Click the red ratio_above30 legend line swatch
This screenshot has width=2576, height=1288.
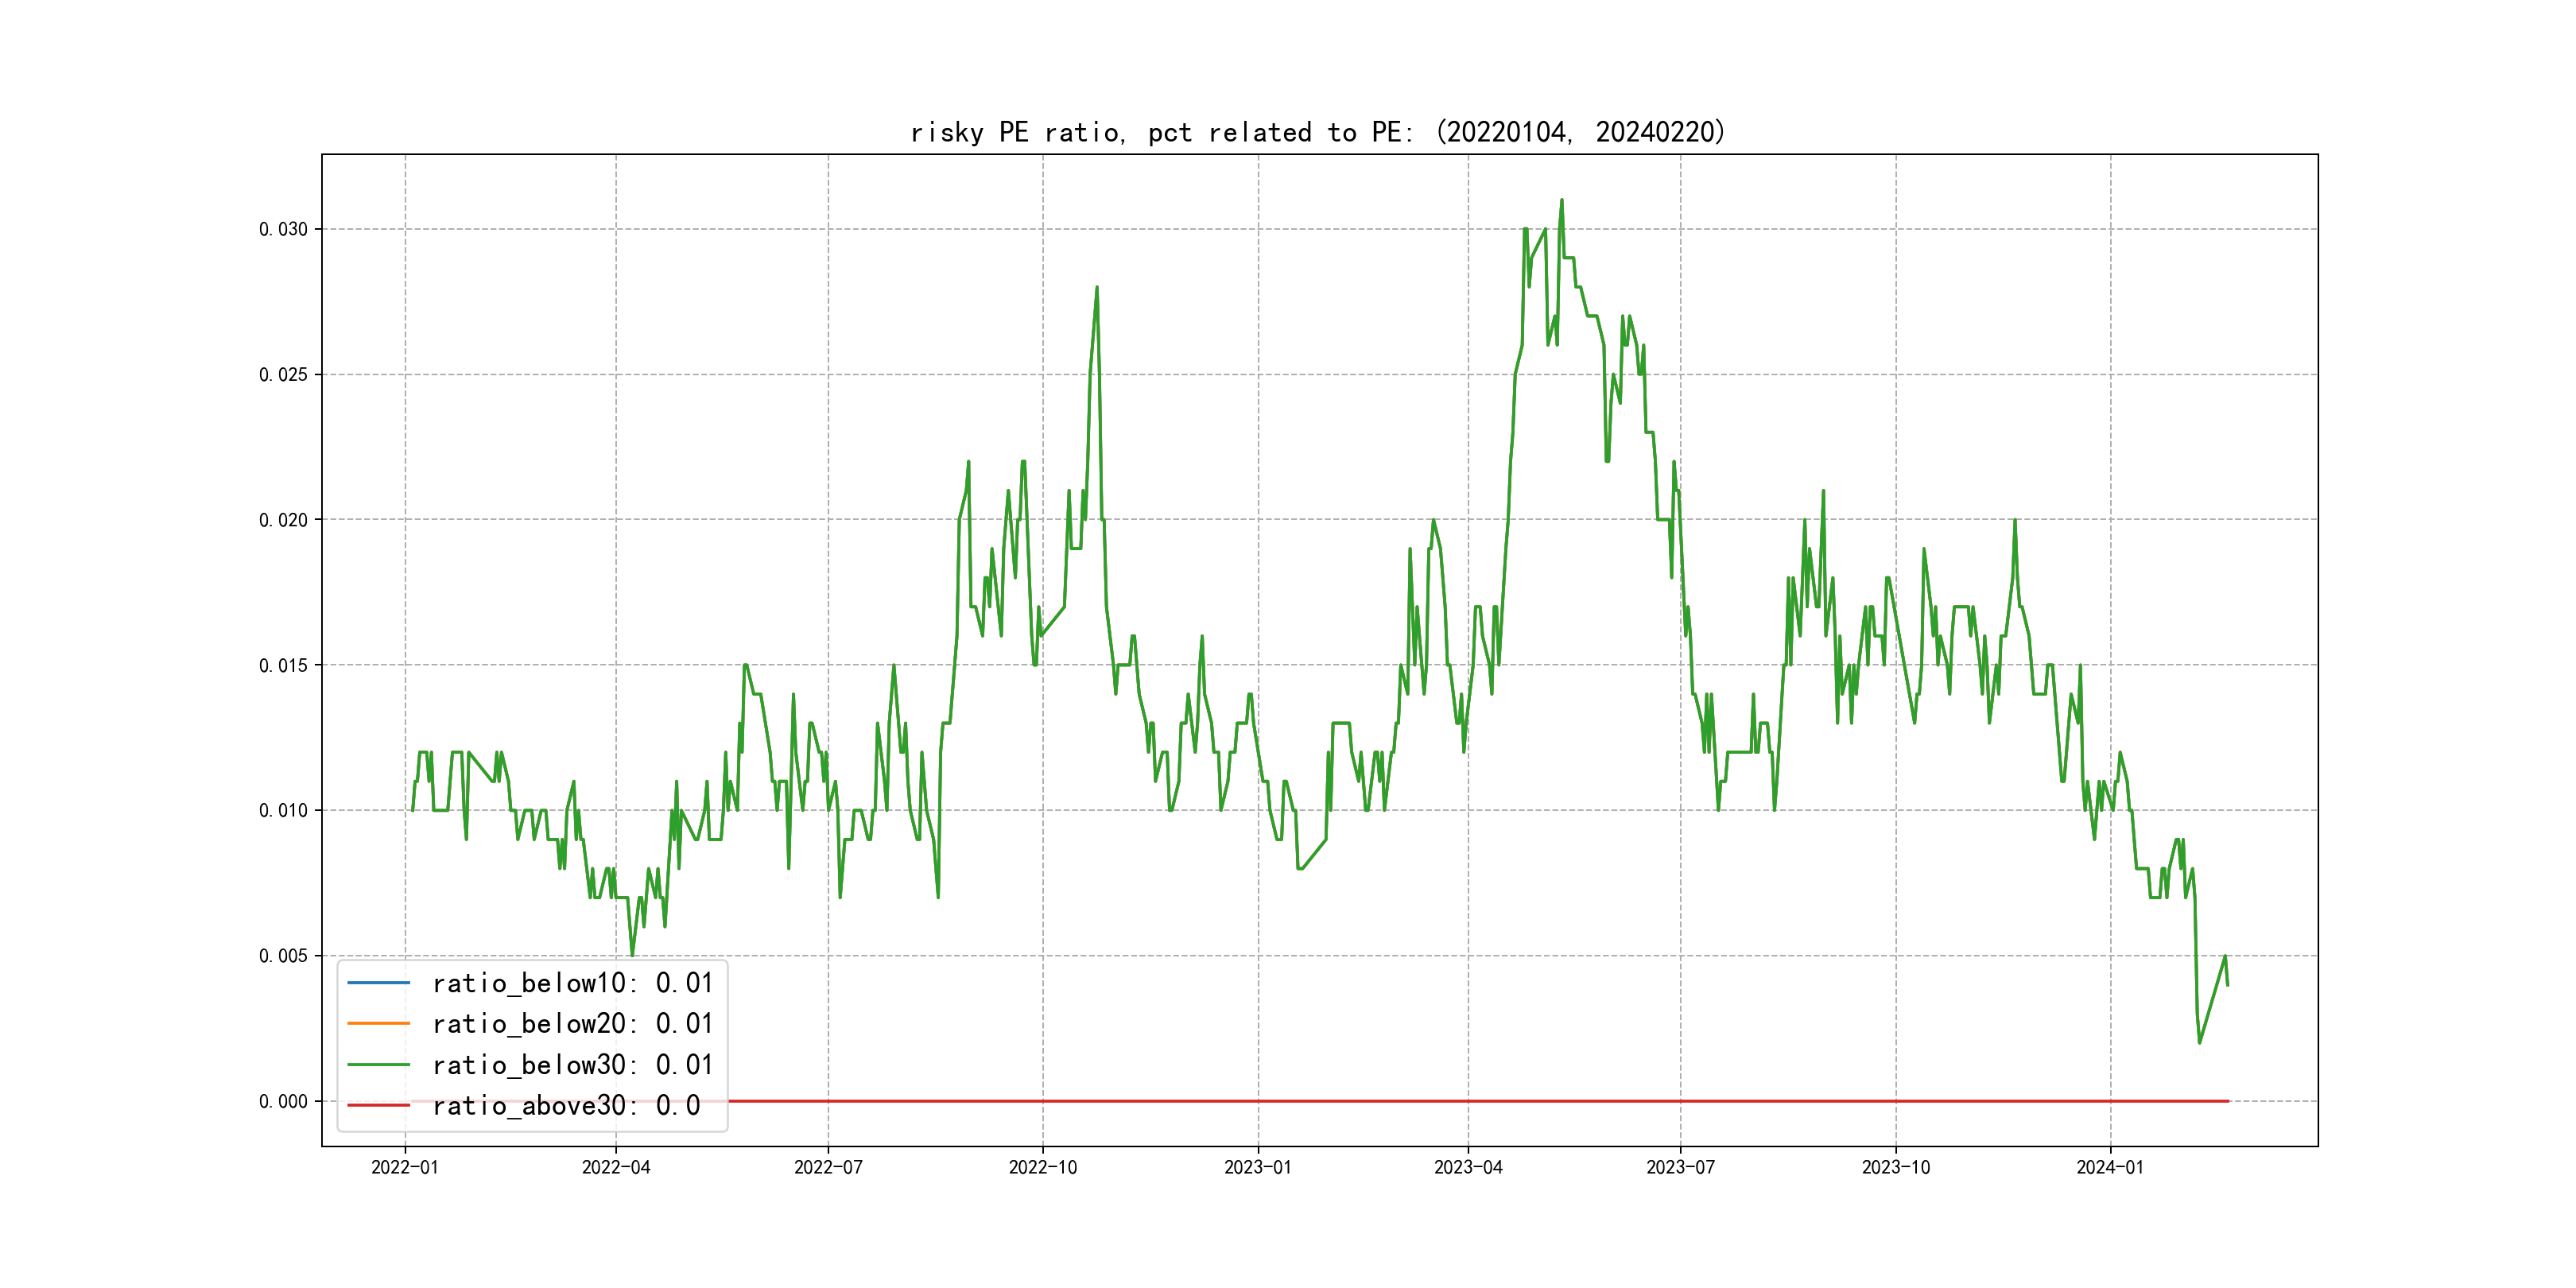[x=378, y=1105]
